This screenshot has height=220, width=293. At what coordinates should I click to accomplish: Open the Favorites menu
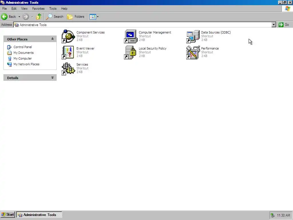click(x=38, y=9)
